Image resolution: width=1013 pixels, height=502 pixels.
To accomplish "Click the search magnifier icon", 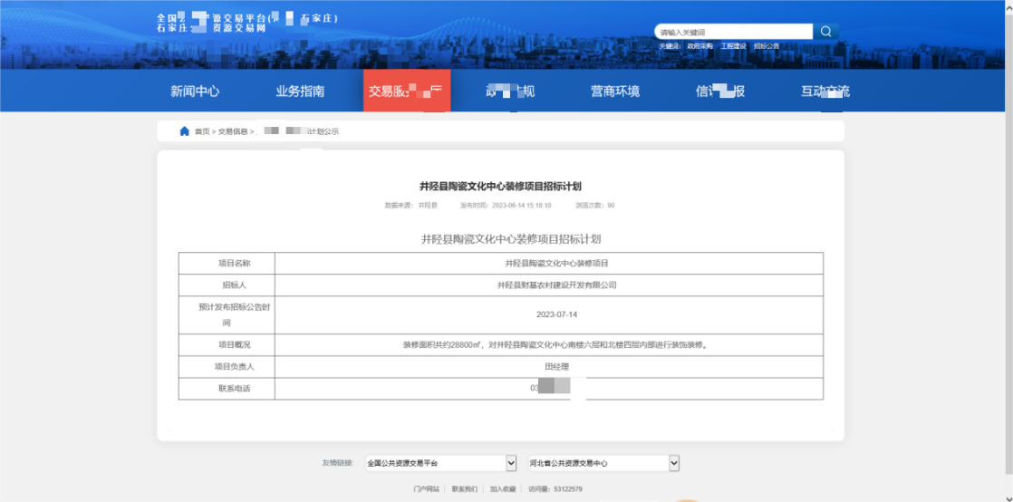I will (825, 32).
